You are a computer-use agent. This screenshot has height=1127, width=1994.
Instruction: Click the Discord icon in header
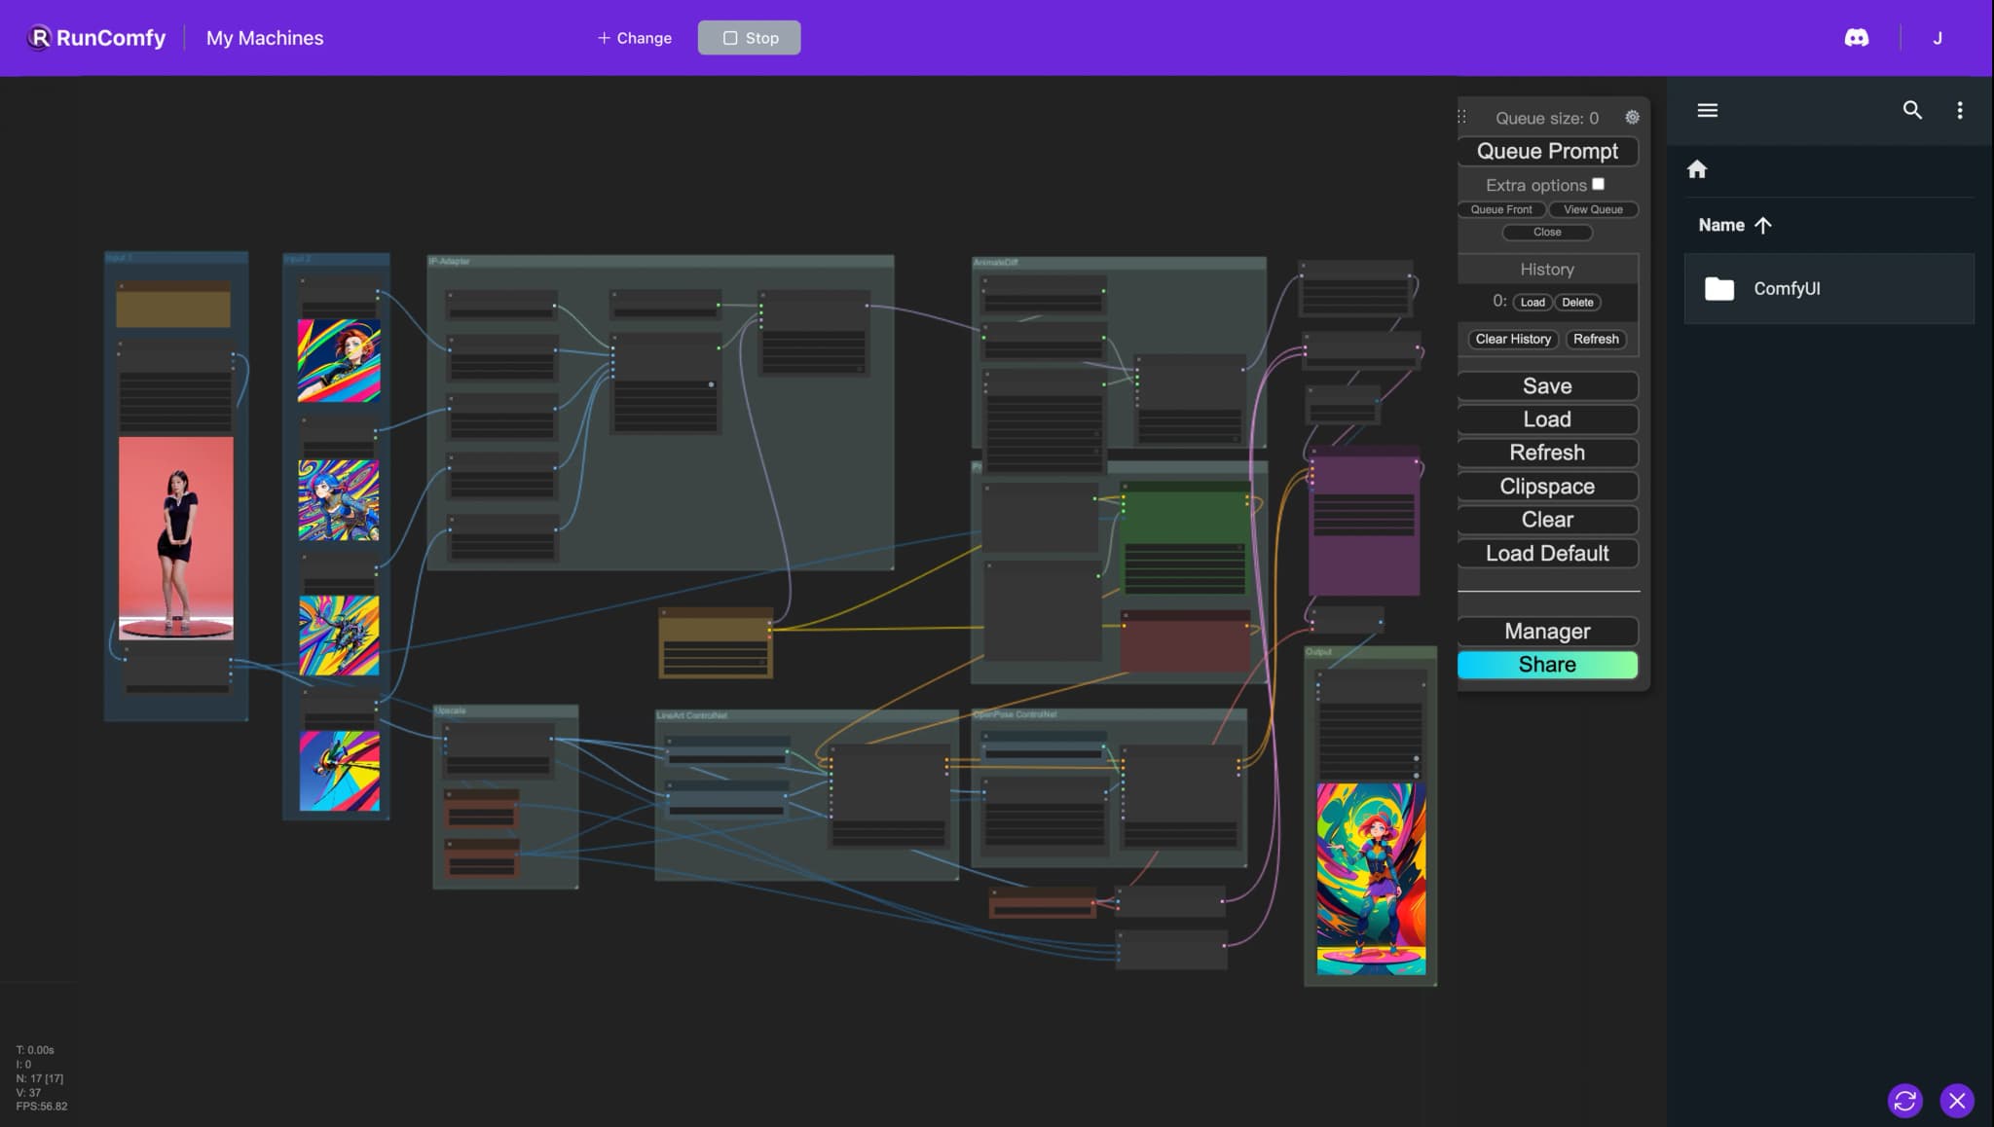(x=1857, y=38)
